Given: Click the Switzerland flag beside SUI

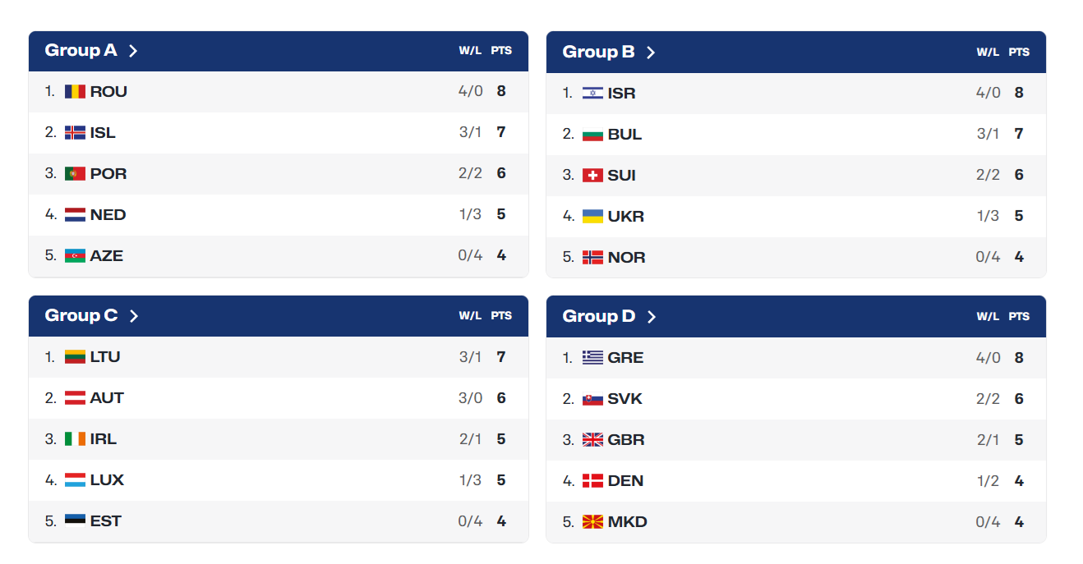Looking at the screenshot, I should click(592, 175).
